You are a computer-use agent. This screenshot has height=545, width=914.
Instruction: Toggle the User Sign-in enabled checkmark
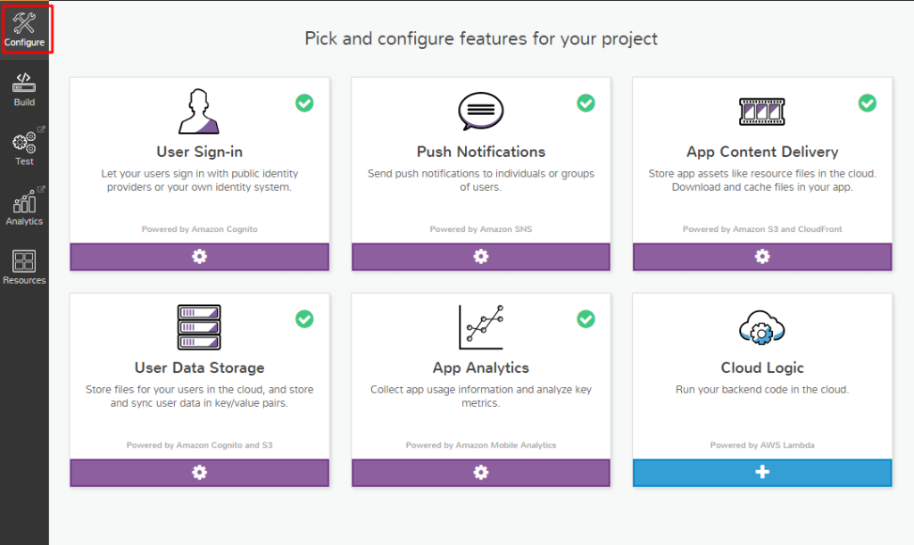point(304,103)
